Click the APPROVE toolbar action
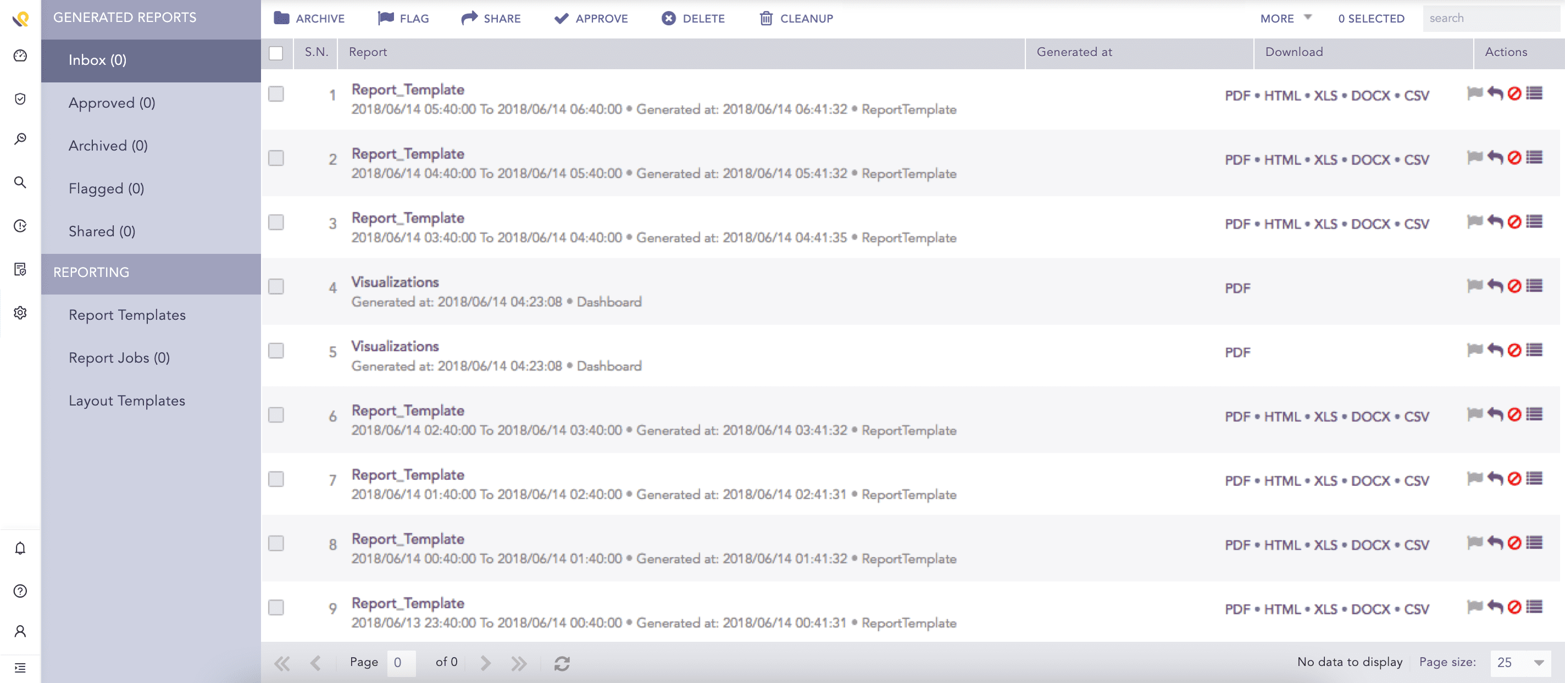The height and width of the screenshot is (683, 1565). (591, 18)
